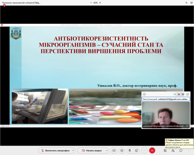Expand microphone options dropdown arrow
This screenshot has height=155, width=194.
pos(73,150)
